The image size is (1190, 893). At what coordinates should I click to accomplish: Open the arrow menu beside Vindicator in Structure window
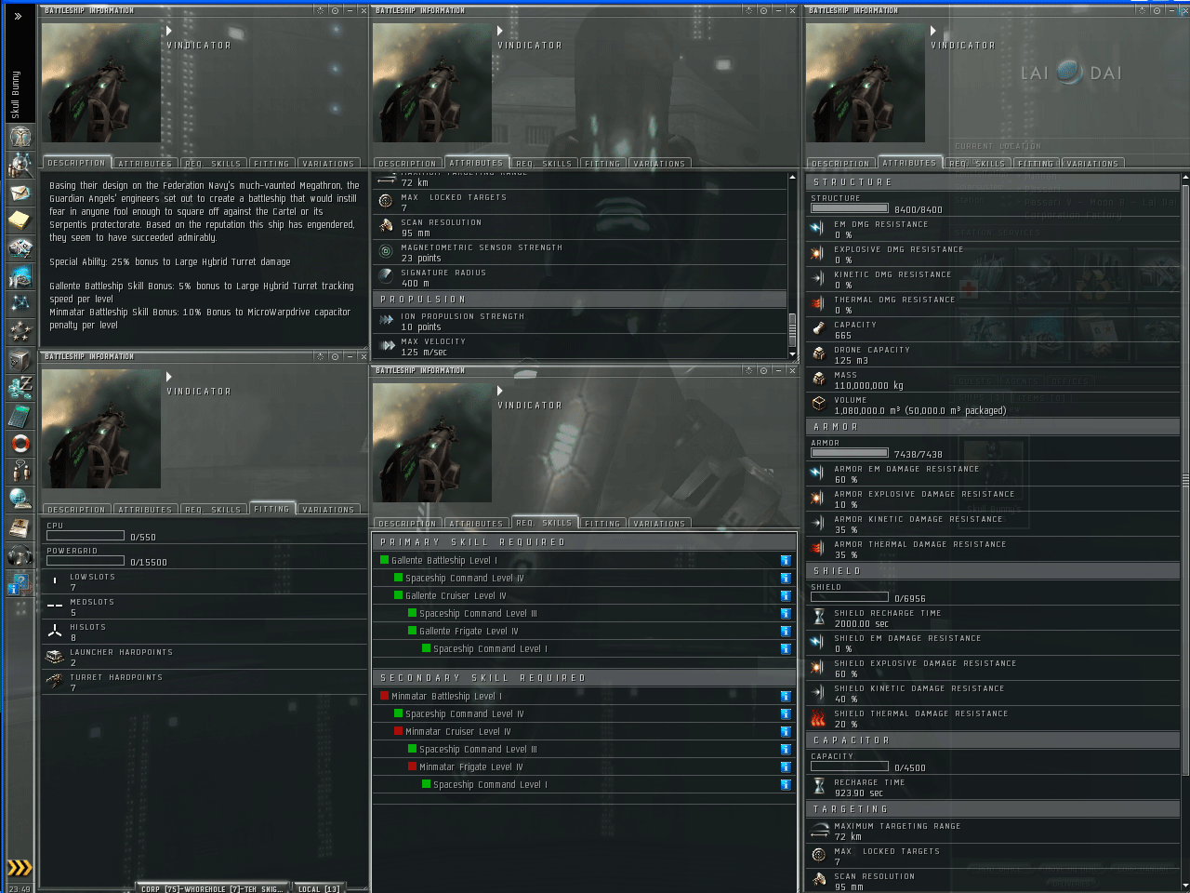(x=933, y=31)
